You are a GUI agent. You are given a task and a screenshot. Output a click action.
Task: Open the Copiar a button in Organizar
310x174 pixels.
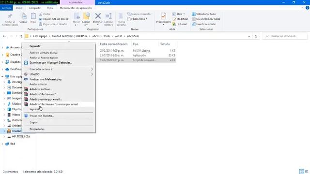click(86, 19)
